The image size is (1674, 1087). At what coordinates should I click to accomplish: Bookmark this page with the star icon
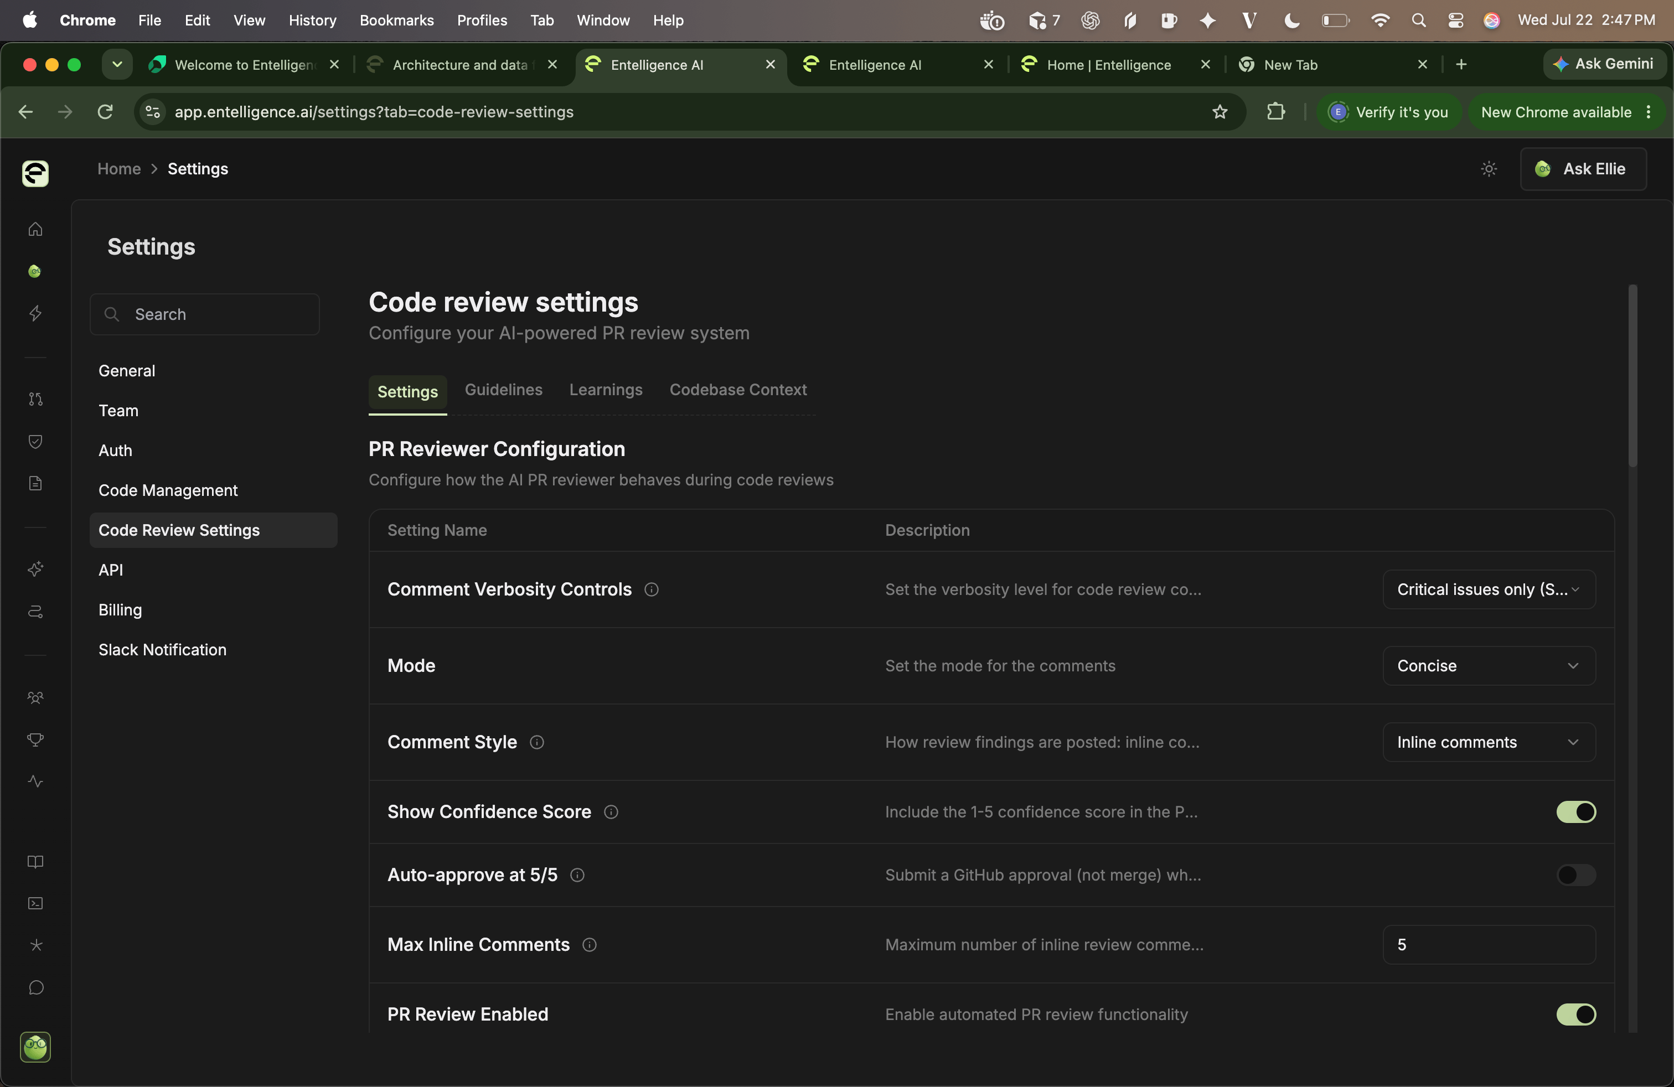tap(1220, 112)
